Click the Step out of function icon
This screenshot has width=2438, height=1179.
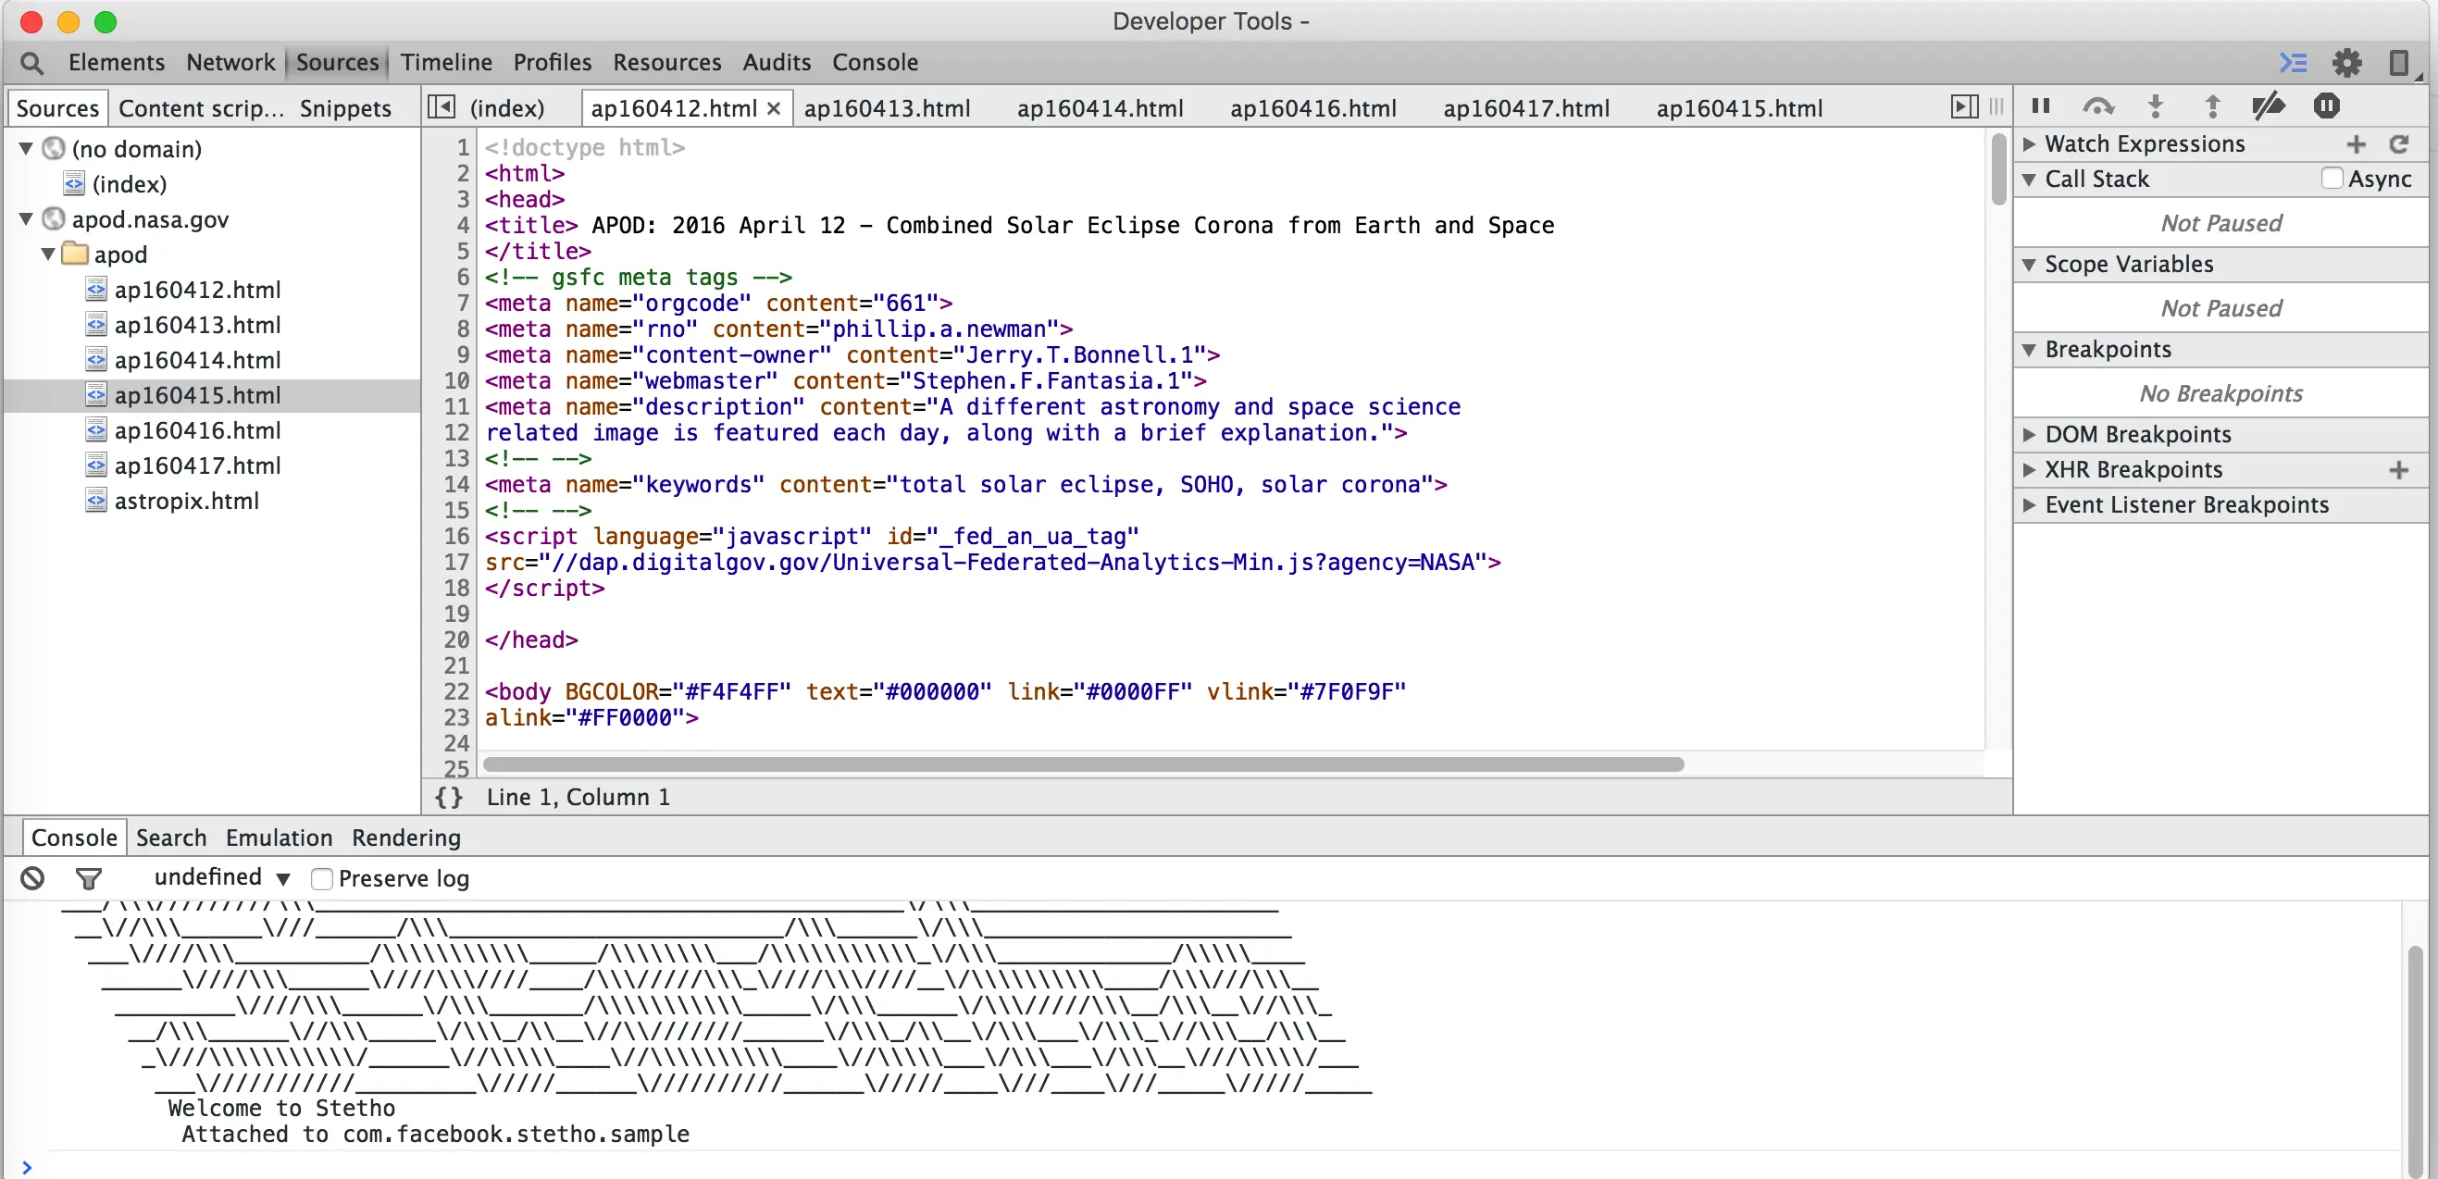click(2212, 106)
